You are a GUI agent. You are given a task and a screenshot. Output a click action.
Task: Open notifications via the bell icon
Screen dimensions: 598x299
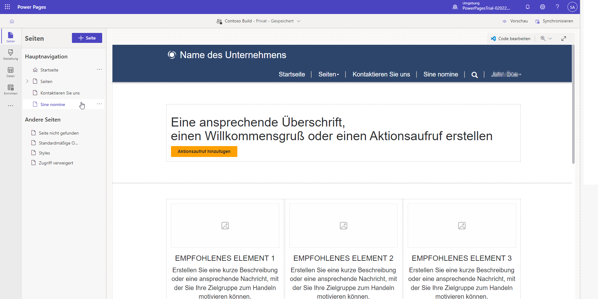tap(527, 7)
